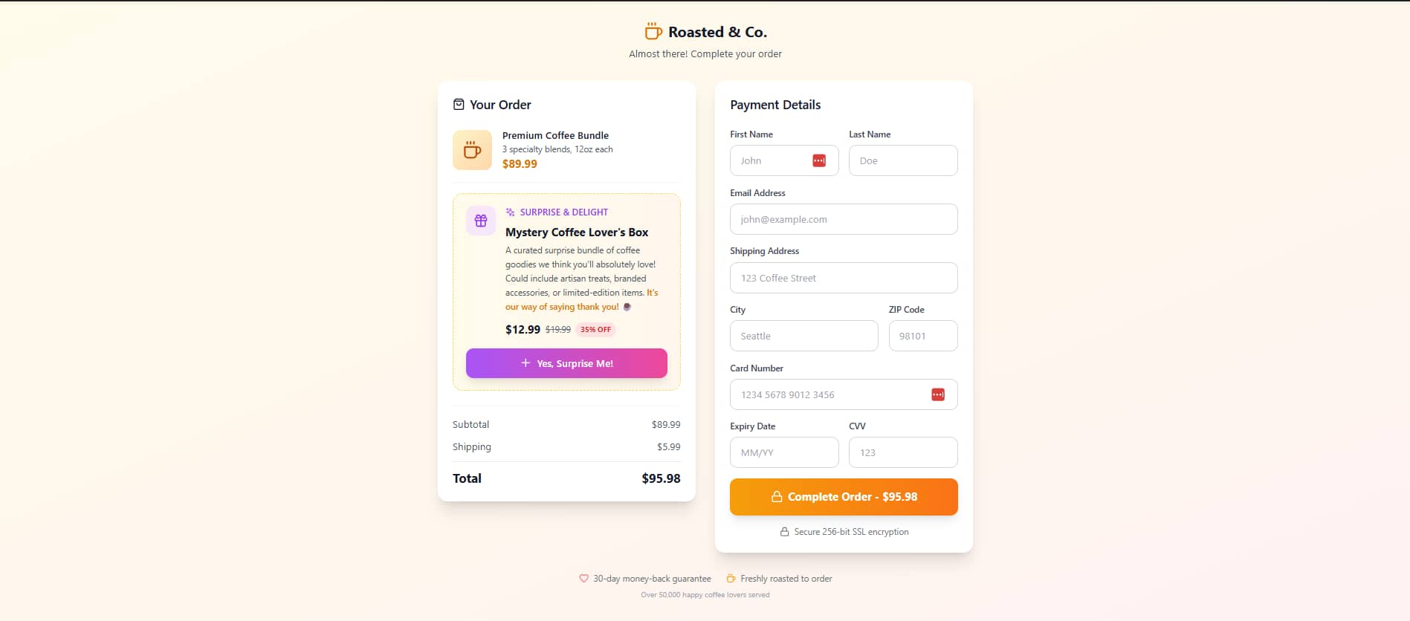
Task: Click the lock icon beside SSL encryption text
Action: coord(784,532)
